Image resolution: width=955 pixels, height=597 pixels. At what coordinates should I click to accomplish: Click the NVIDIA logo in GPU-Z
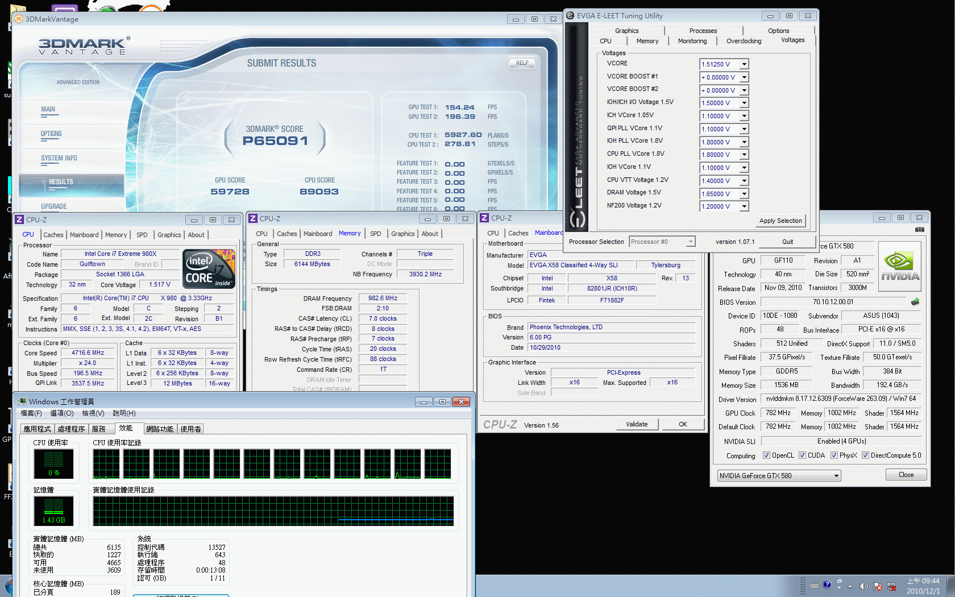tap(900, 267)
